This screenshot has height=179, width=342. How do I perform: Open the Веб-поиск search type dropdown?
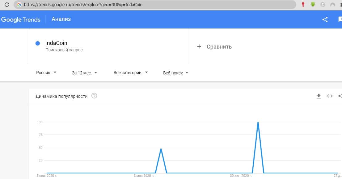(x=175, y=73)
